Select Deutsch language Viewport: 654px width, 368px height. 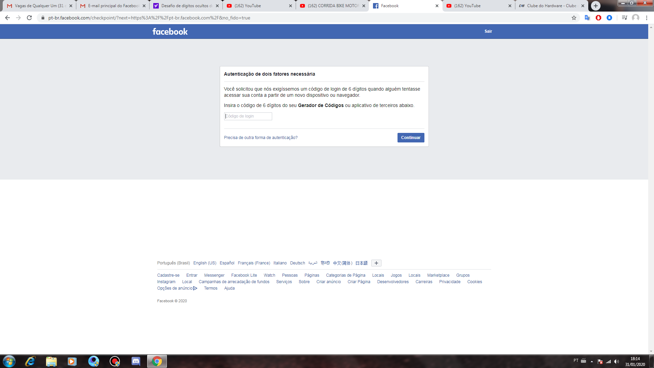[297, 263]
